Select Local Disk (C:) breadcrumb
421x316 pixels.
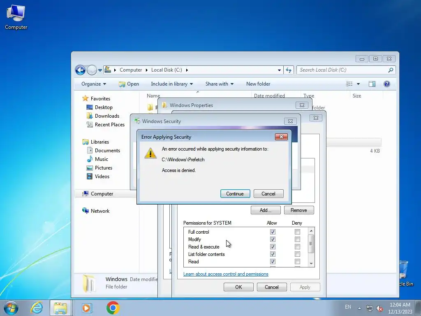167,70
